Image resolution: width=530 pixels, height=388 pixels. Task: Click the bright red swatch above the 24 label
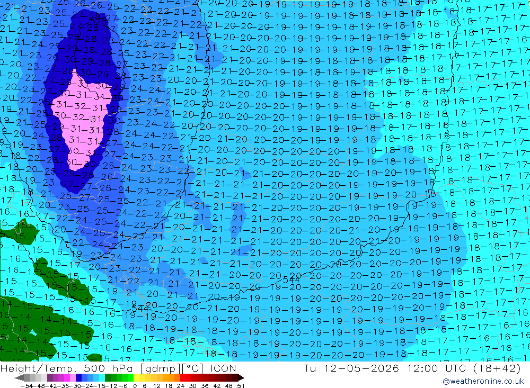pyautogui.click(x=183, y=377)
